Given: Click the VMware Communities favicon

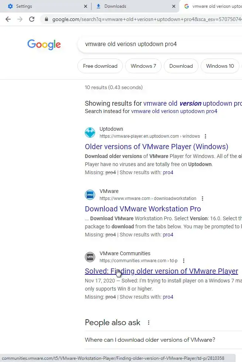Looking at the screenshot, I should [x=90, y=257].
